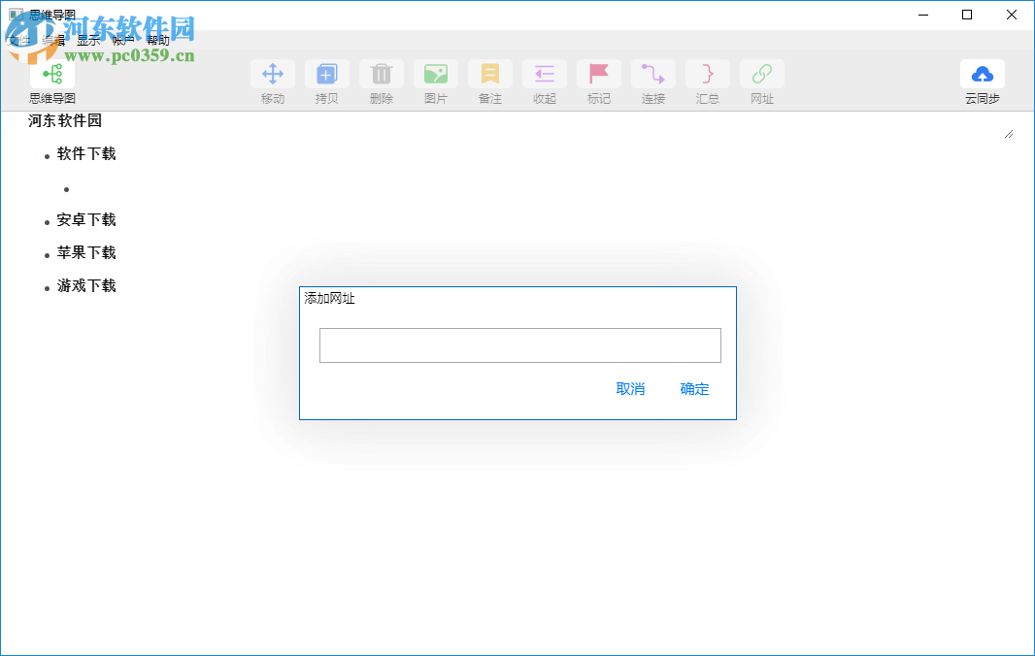Click the 删除 (Delete) toolbar icon
The image size is (1035, 656).
tap(382, 74)
